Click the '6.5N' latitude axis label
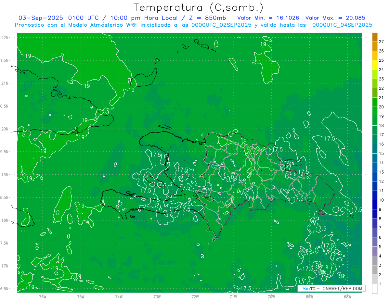390x301 pixels. point(4,289)
